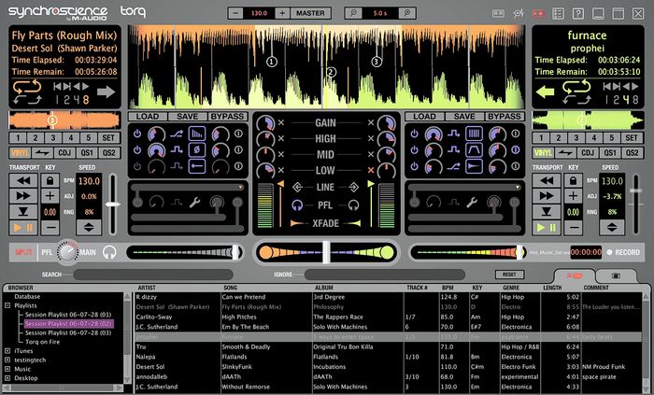The width and height of the screenshot is (654, 395).
Task: Open left deck effect slot dropdown arrow
Action: (x=241, y=188)
